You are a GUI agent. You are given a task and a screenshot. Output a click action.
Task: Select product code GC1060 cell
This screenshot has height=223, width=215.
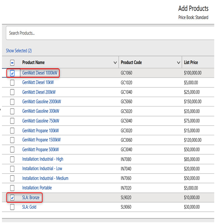click(126, 73)
